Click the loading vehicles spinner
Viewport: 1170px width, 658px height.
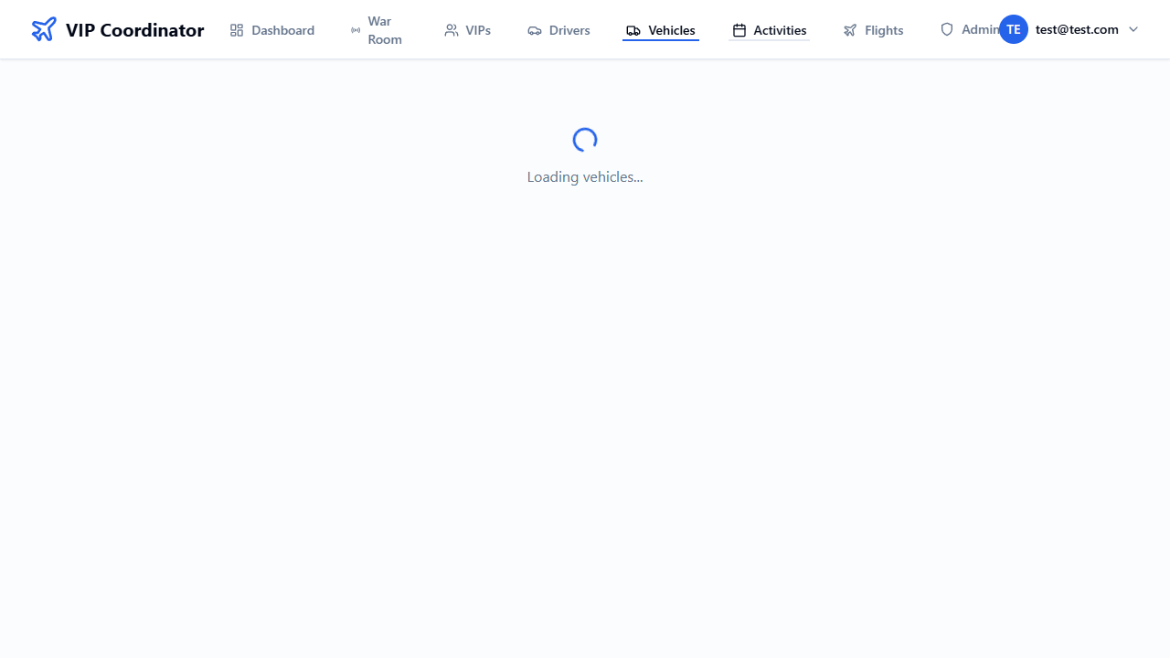[585, 140]
